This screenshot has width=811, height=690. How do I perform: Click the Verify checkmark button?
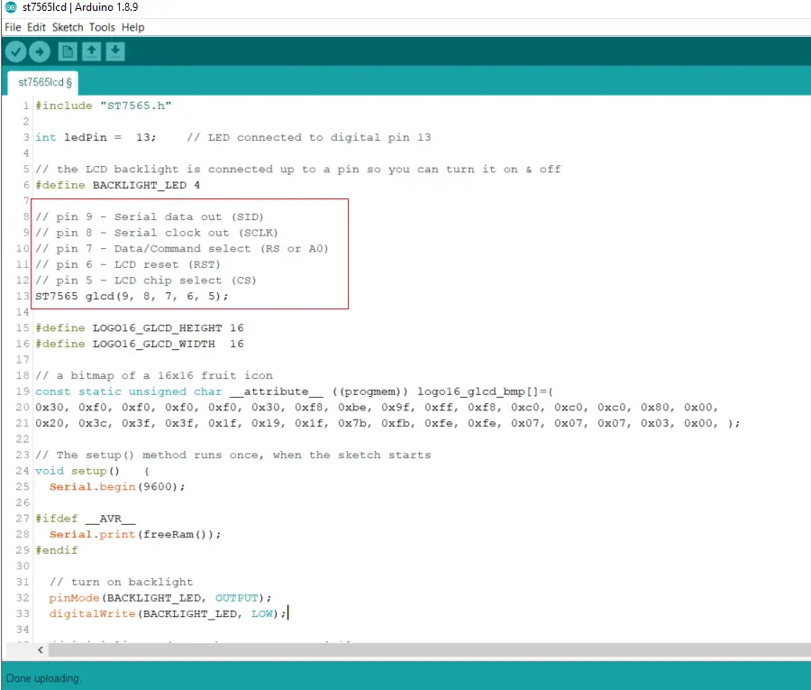click(x=15, y=52)
